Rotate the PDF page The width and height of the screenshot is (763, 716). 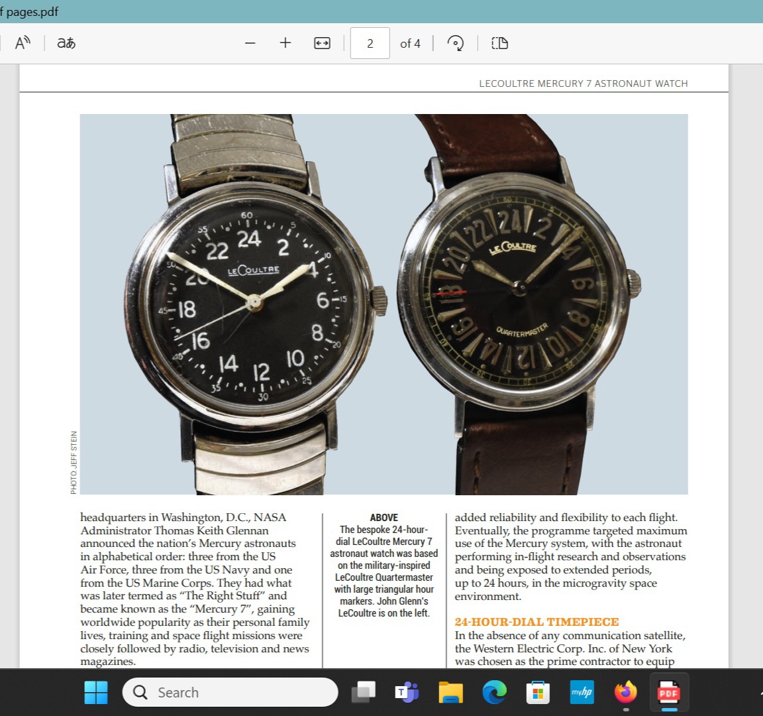click(456, 43)
